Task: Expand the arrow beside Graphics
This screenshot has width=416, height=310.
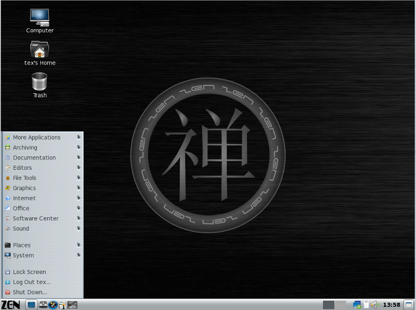Action: point(79,188)
